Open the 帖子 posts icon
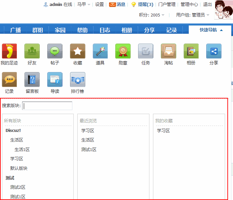The image size is (233, 200). tap(55, 51)
